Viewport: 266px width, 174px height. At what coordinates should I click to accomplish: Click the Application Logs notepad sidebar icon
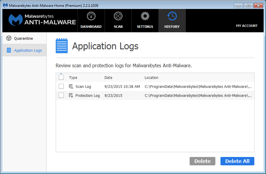(x=9, y=50)
